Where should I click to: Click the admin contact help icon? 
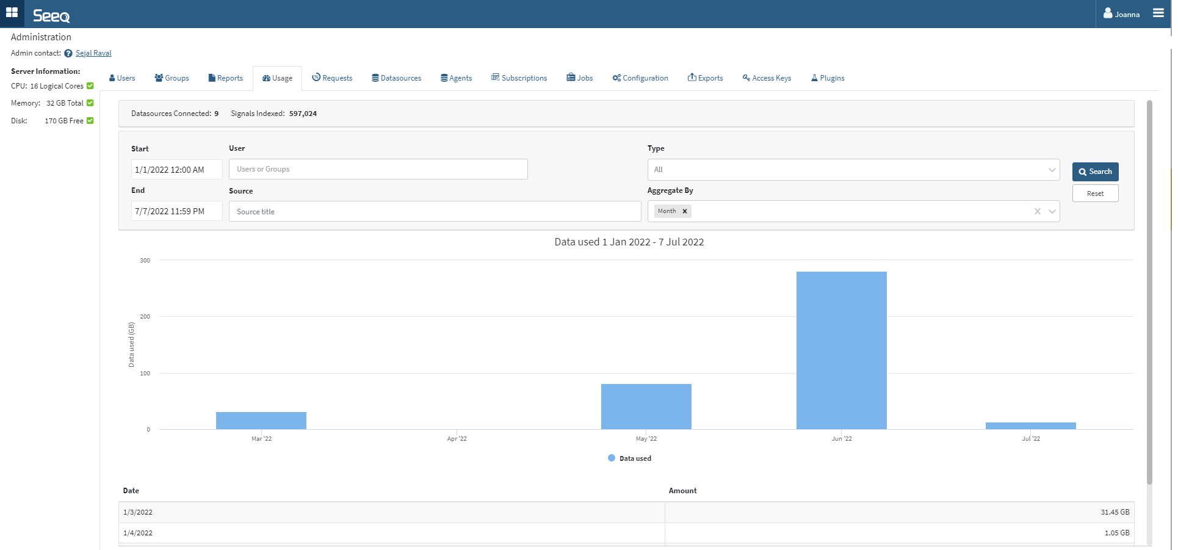pyautogui.click(x=68, y=54)
